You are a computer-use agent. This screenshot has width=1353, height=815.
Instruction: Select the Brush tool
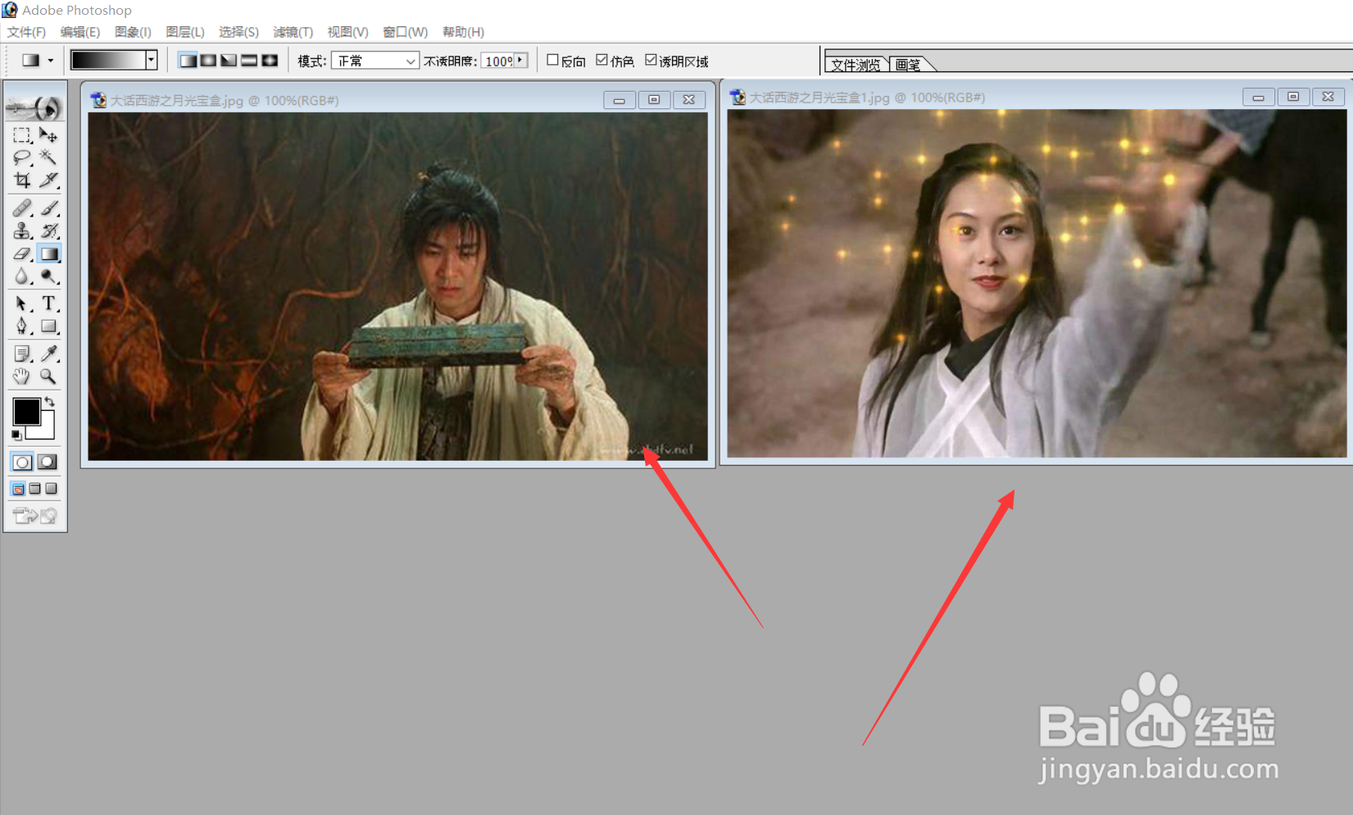(48, 208)
